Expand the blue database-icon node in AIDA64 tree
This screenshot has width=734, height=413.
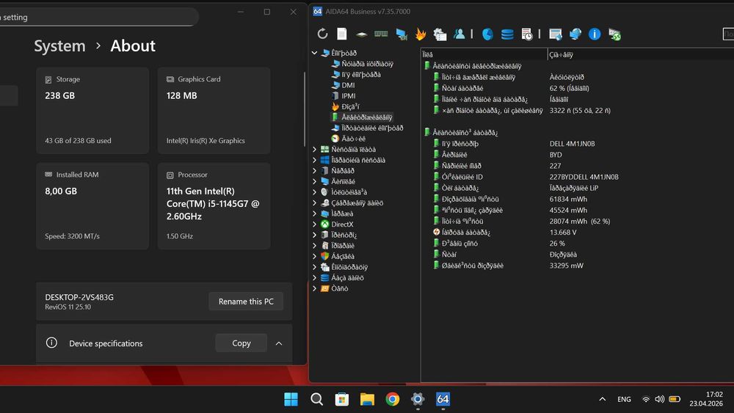(x=315, y=278)
